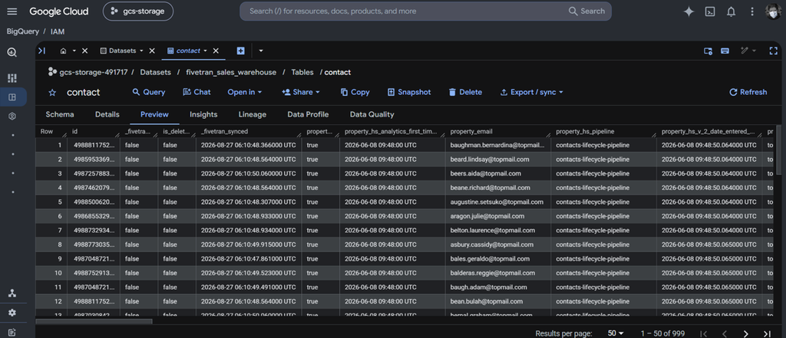The image size is (786, 338).
Task: Select cell beard.lindsay@topmail.com
Action: coord(497,159)
